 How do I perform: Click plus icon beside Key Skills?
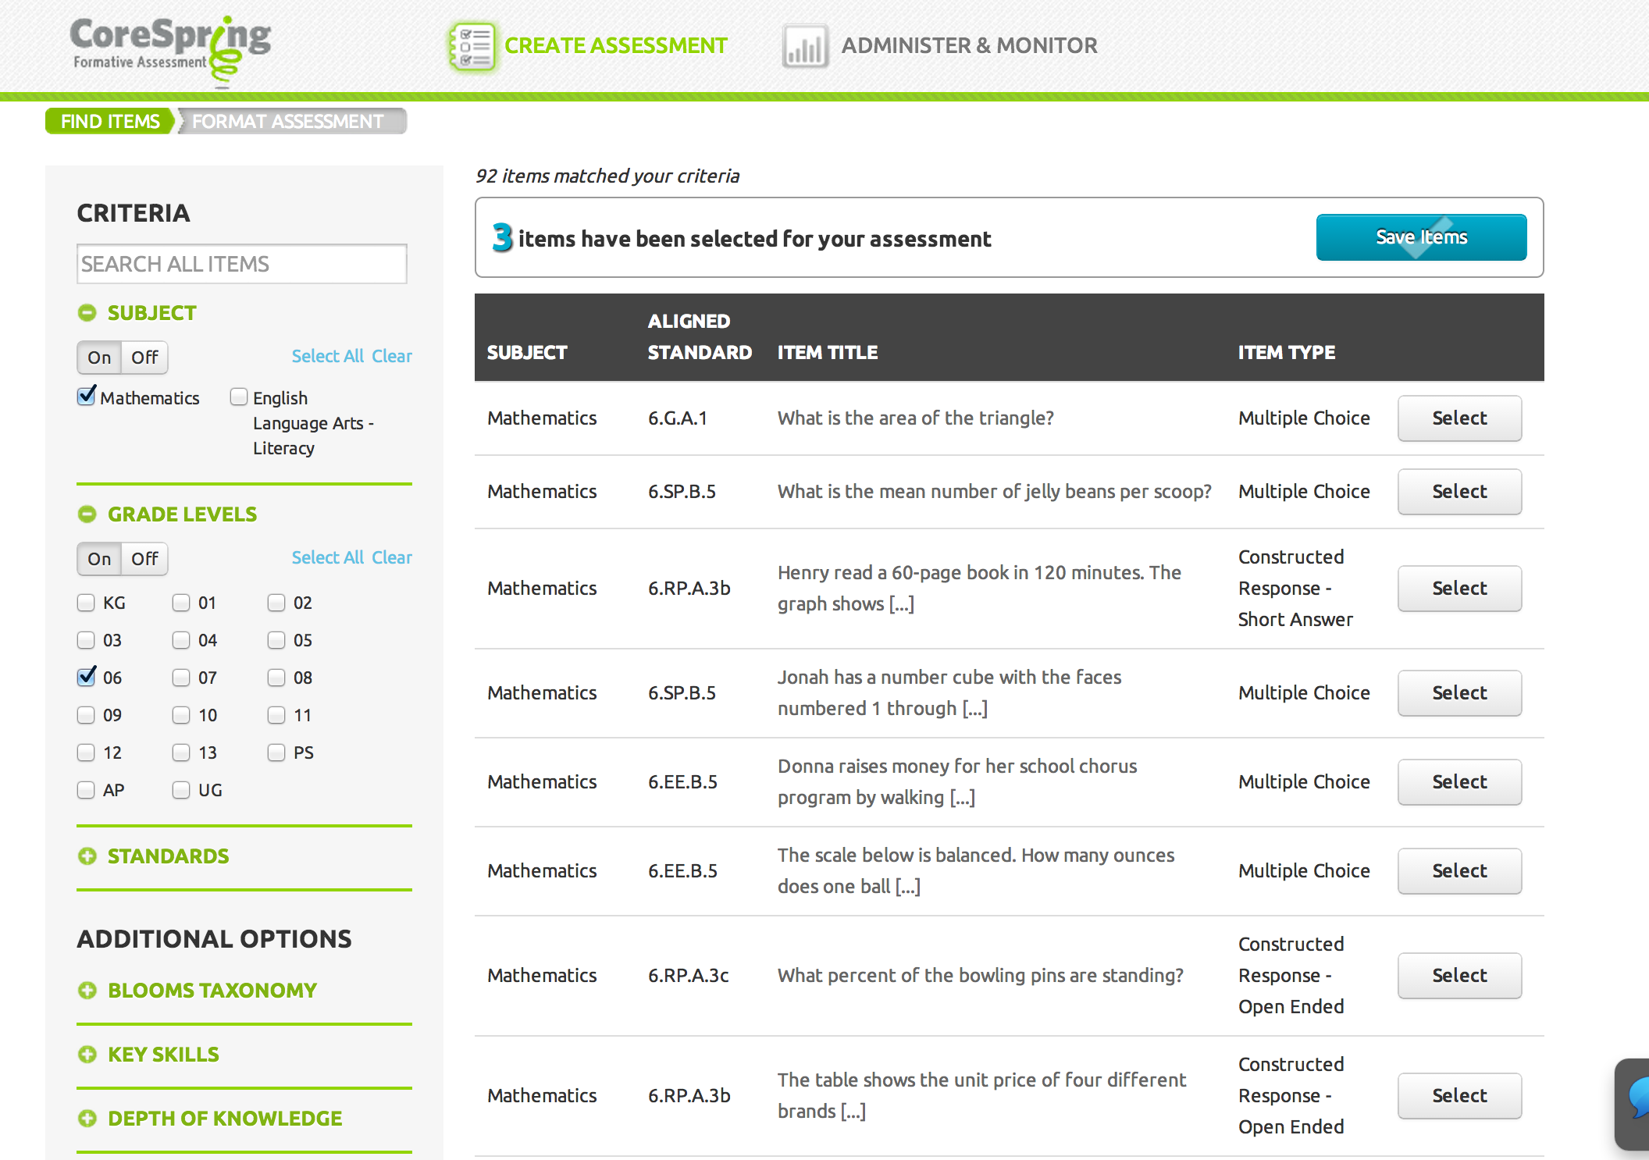(x=87, y=1055)
